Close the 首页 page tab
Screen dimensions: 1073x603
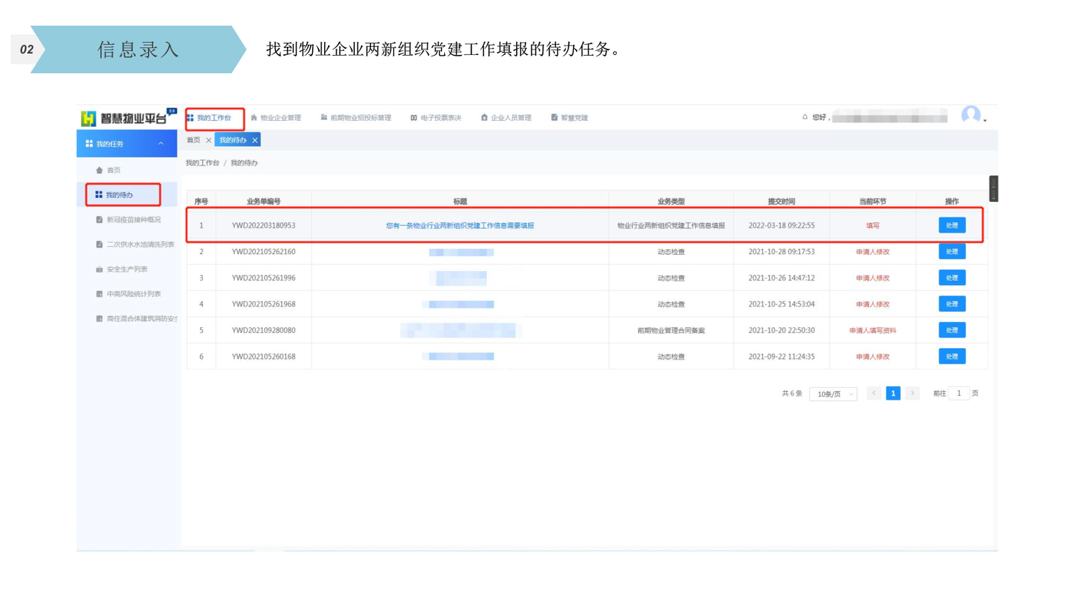(209, 140)
